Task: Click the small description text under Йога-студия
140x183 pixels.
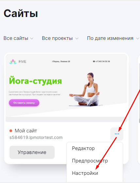Action: click(x=35, y=93)
